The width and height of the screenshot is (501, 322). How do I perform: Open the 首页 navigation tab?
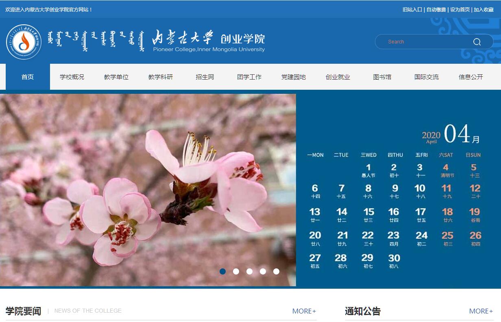point(28,77)
